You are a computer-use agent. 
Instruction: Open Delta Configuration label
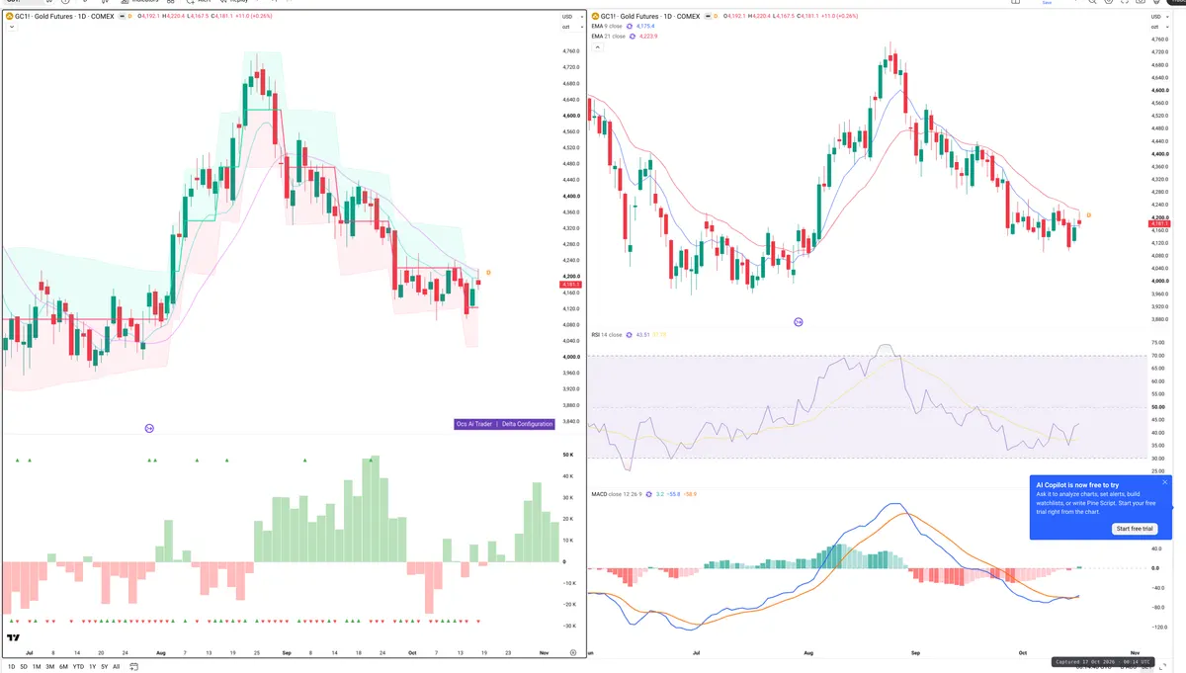tap(527, 424)
